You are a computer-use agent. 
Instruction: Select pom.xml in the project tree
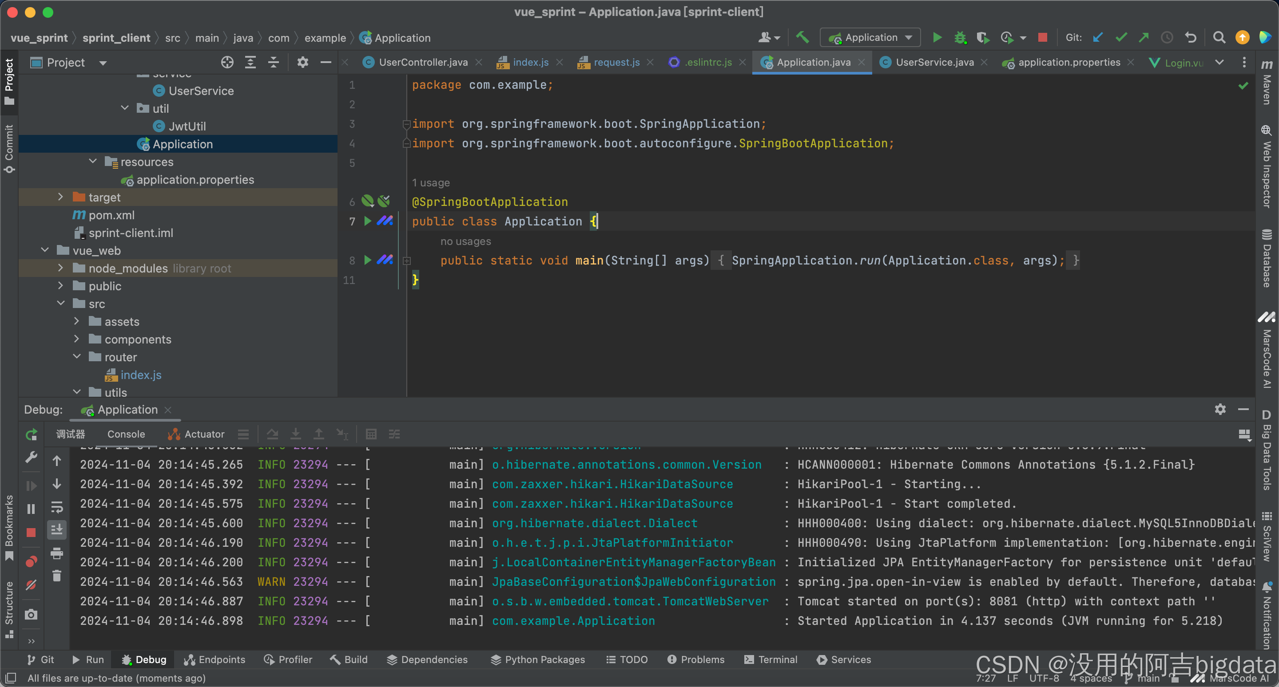[x=111, y=215]
